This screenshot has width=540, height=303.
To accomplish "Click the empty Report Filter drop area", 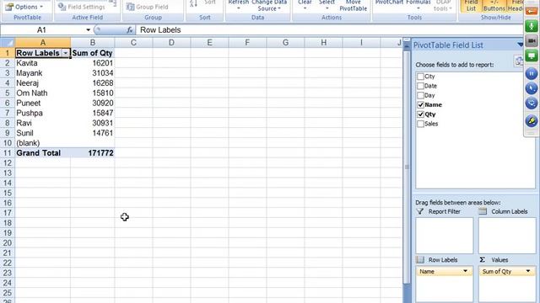I will (x=444, y=236).
